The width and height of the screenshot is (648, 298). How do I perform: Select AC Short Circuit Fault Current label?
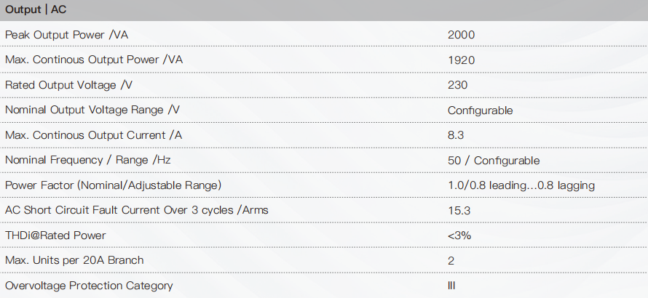pos(137,210)
